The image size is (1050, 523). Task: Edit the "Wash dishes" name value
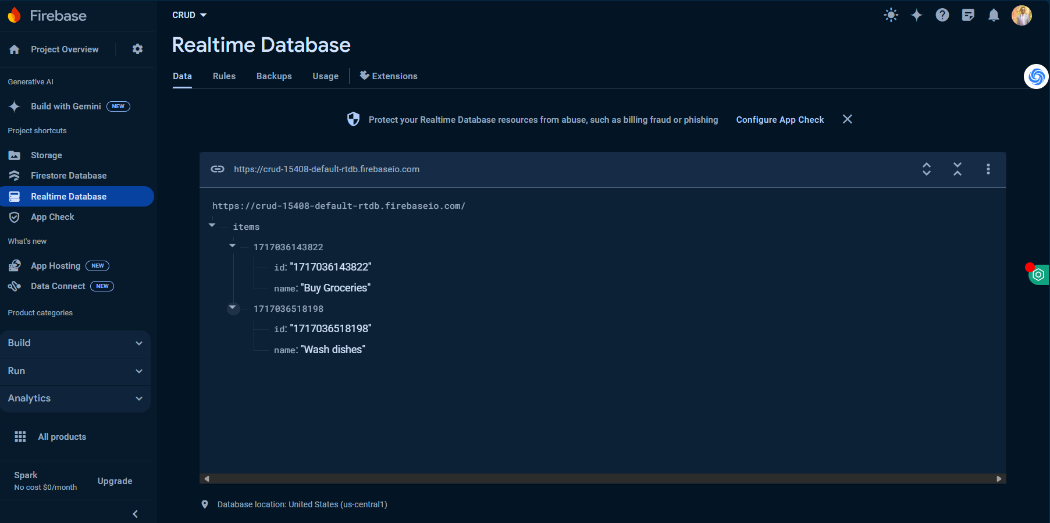(x=333, y=350)
